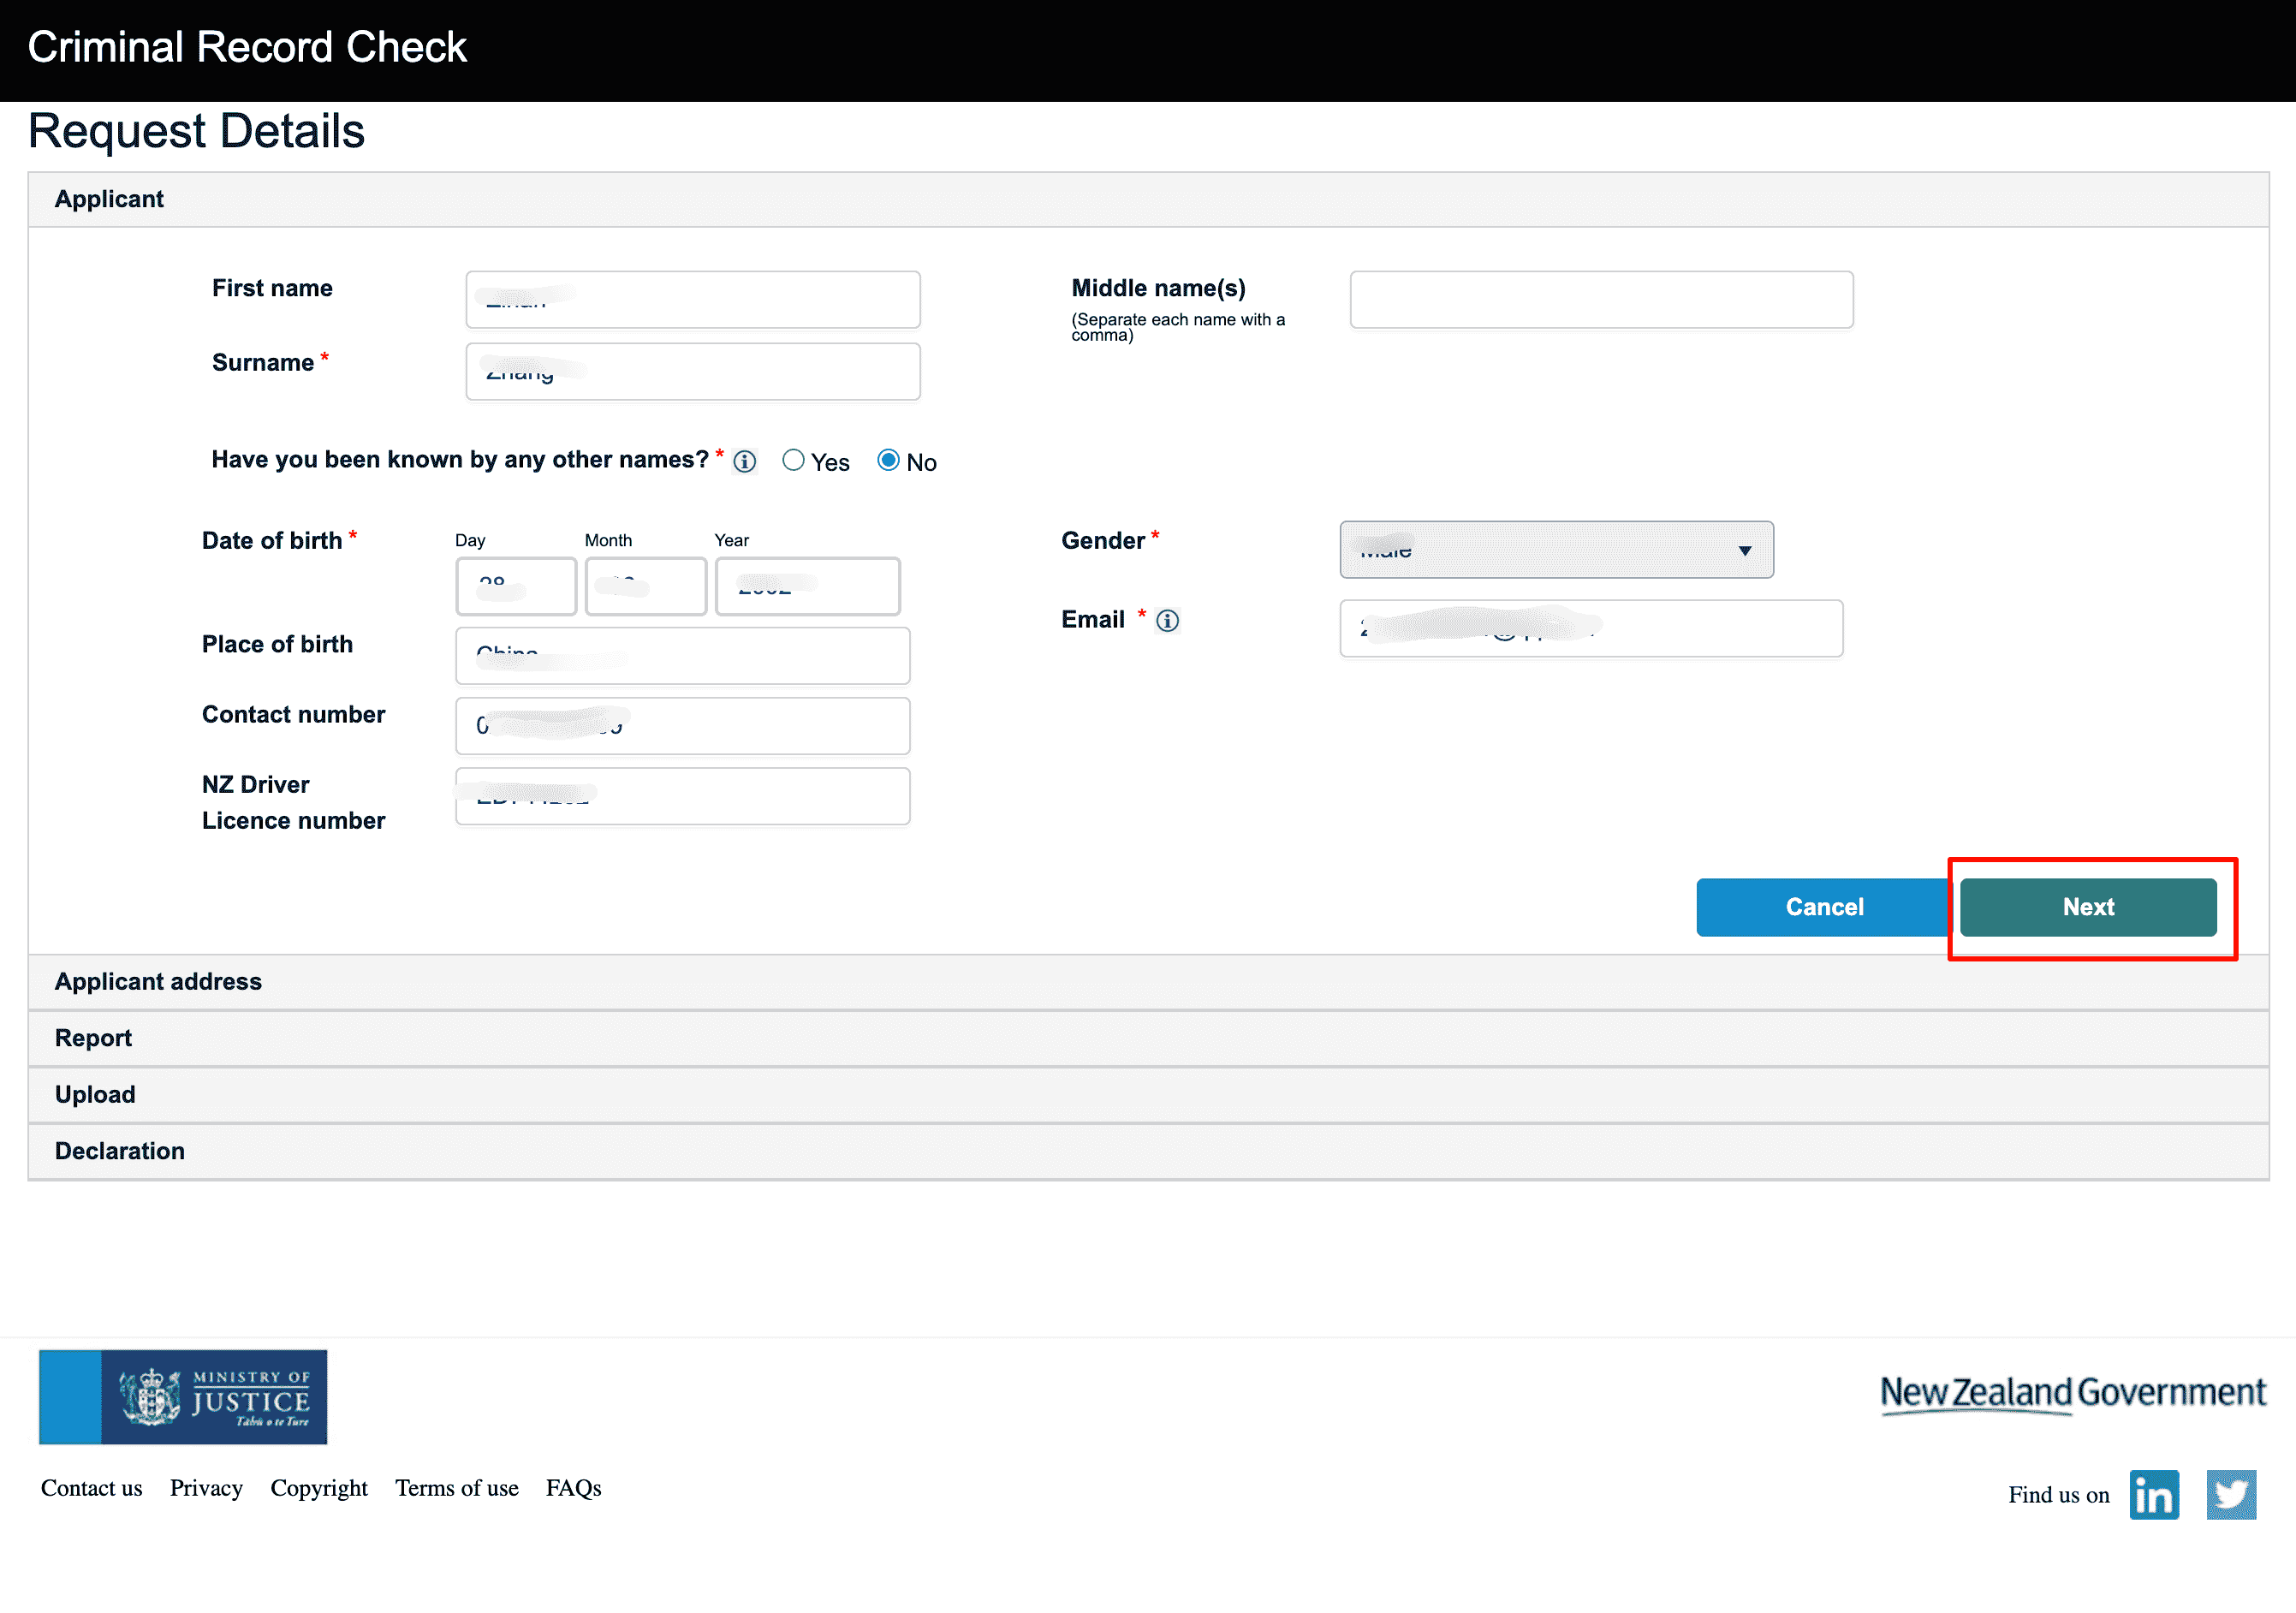Click the Terms of use link

[457, 1488]
